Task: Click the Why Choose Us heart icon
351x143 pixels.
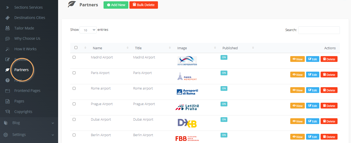Action: (x=8, y=38)
